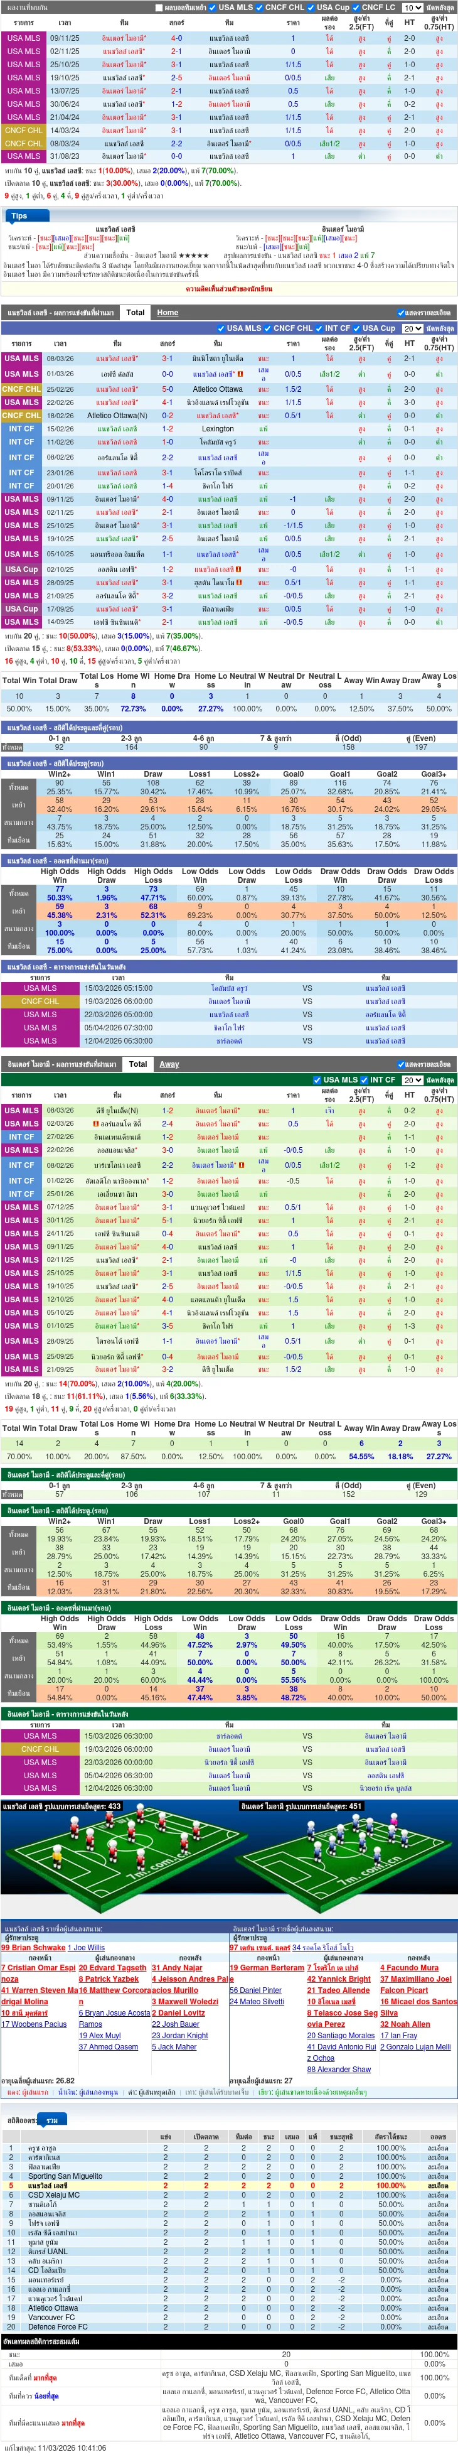Switch to the Home tab
This screenshot has width=458, height=2462.
(167, 313)
